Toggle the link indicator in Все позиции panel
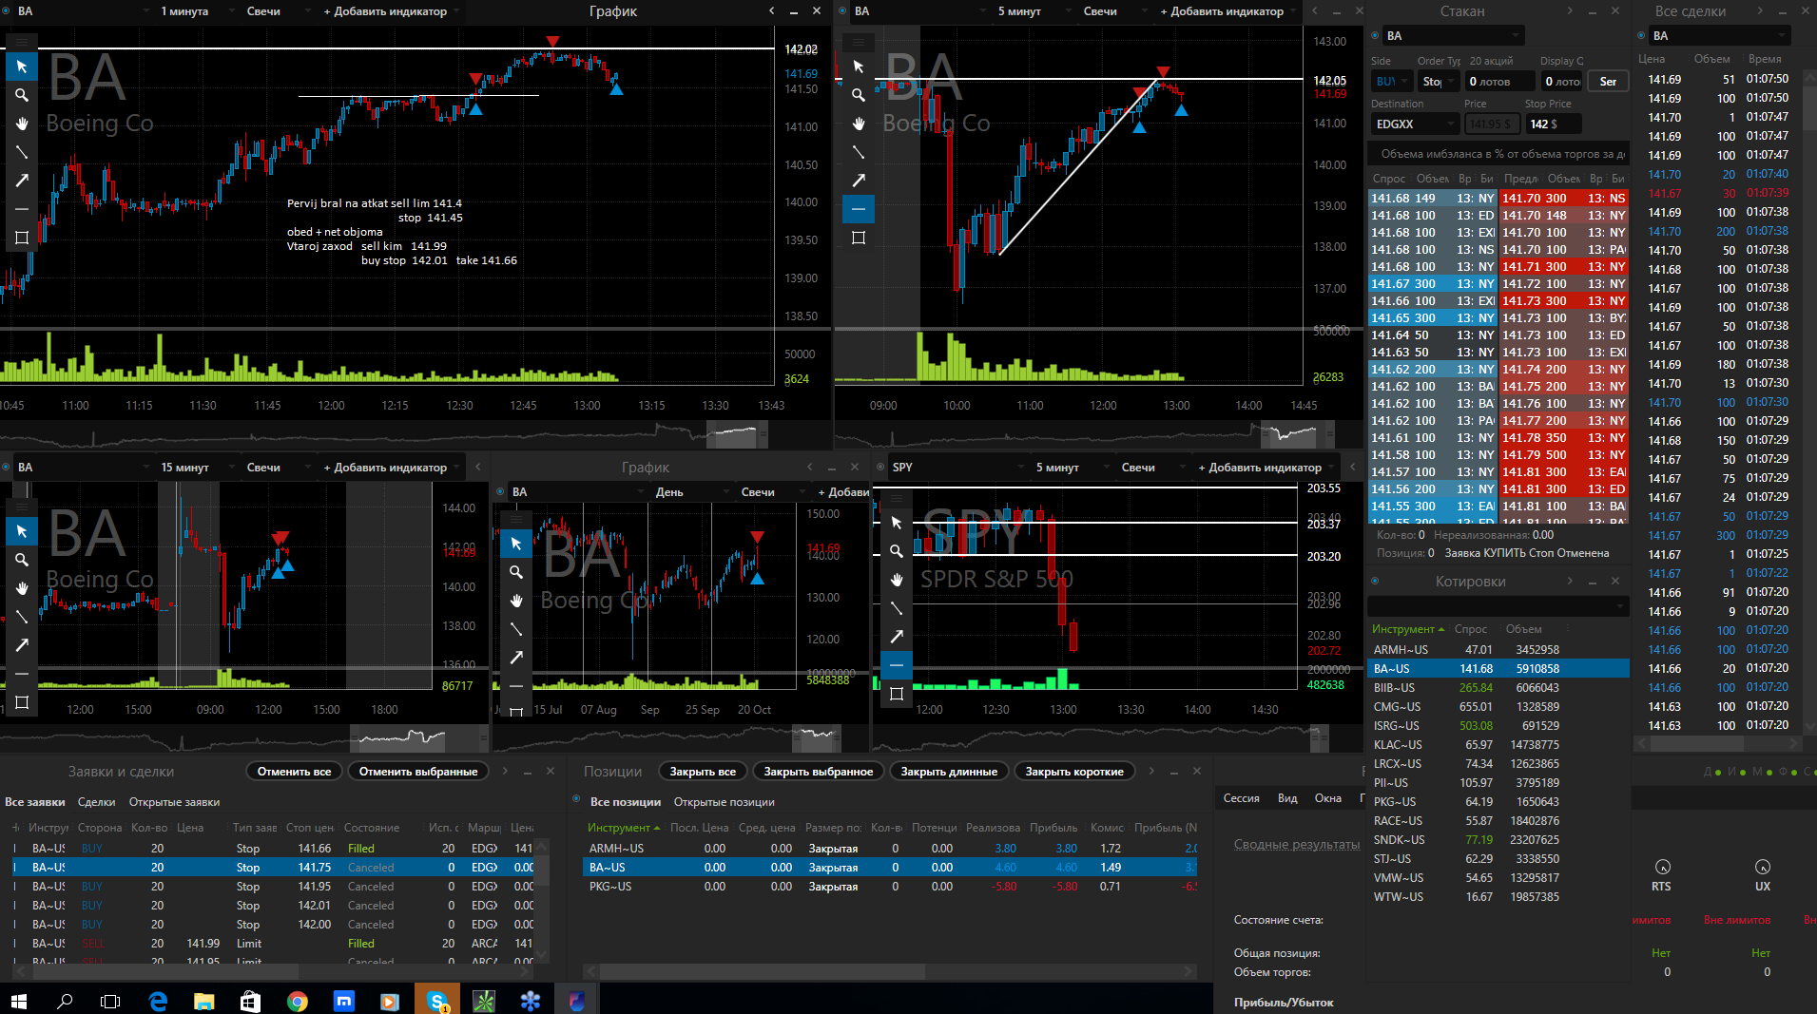Image resolution: width=1817 pixels, height=1014 pixels. pos(576,799)
